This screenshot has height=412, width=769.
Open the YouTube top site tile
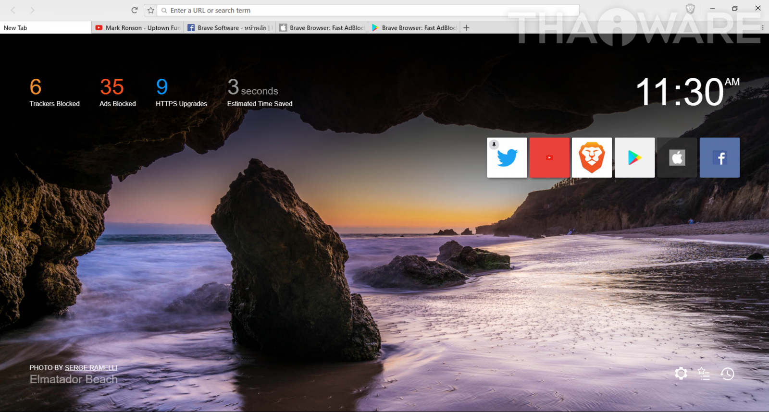point(549,158)
